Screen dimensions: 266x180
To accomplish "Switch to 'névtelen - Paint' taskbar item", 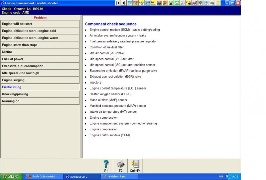I will coord(119,176).
